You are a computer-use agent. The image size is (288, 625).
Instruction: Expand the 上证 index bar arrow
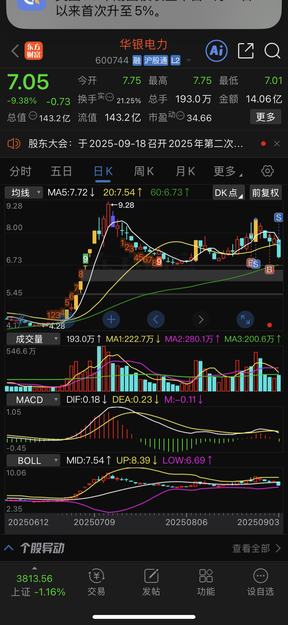click(x=35, y=568)
